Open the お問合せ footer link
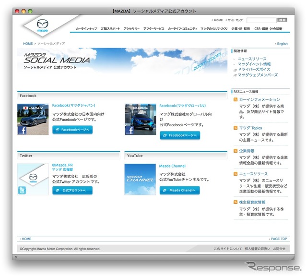The height and width of the screenshot is (277, 307). (279, 249)
